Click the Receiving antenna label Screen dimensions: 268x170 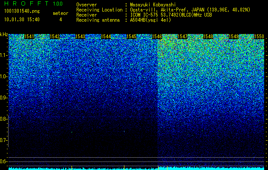click(x=98, y=20)
